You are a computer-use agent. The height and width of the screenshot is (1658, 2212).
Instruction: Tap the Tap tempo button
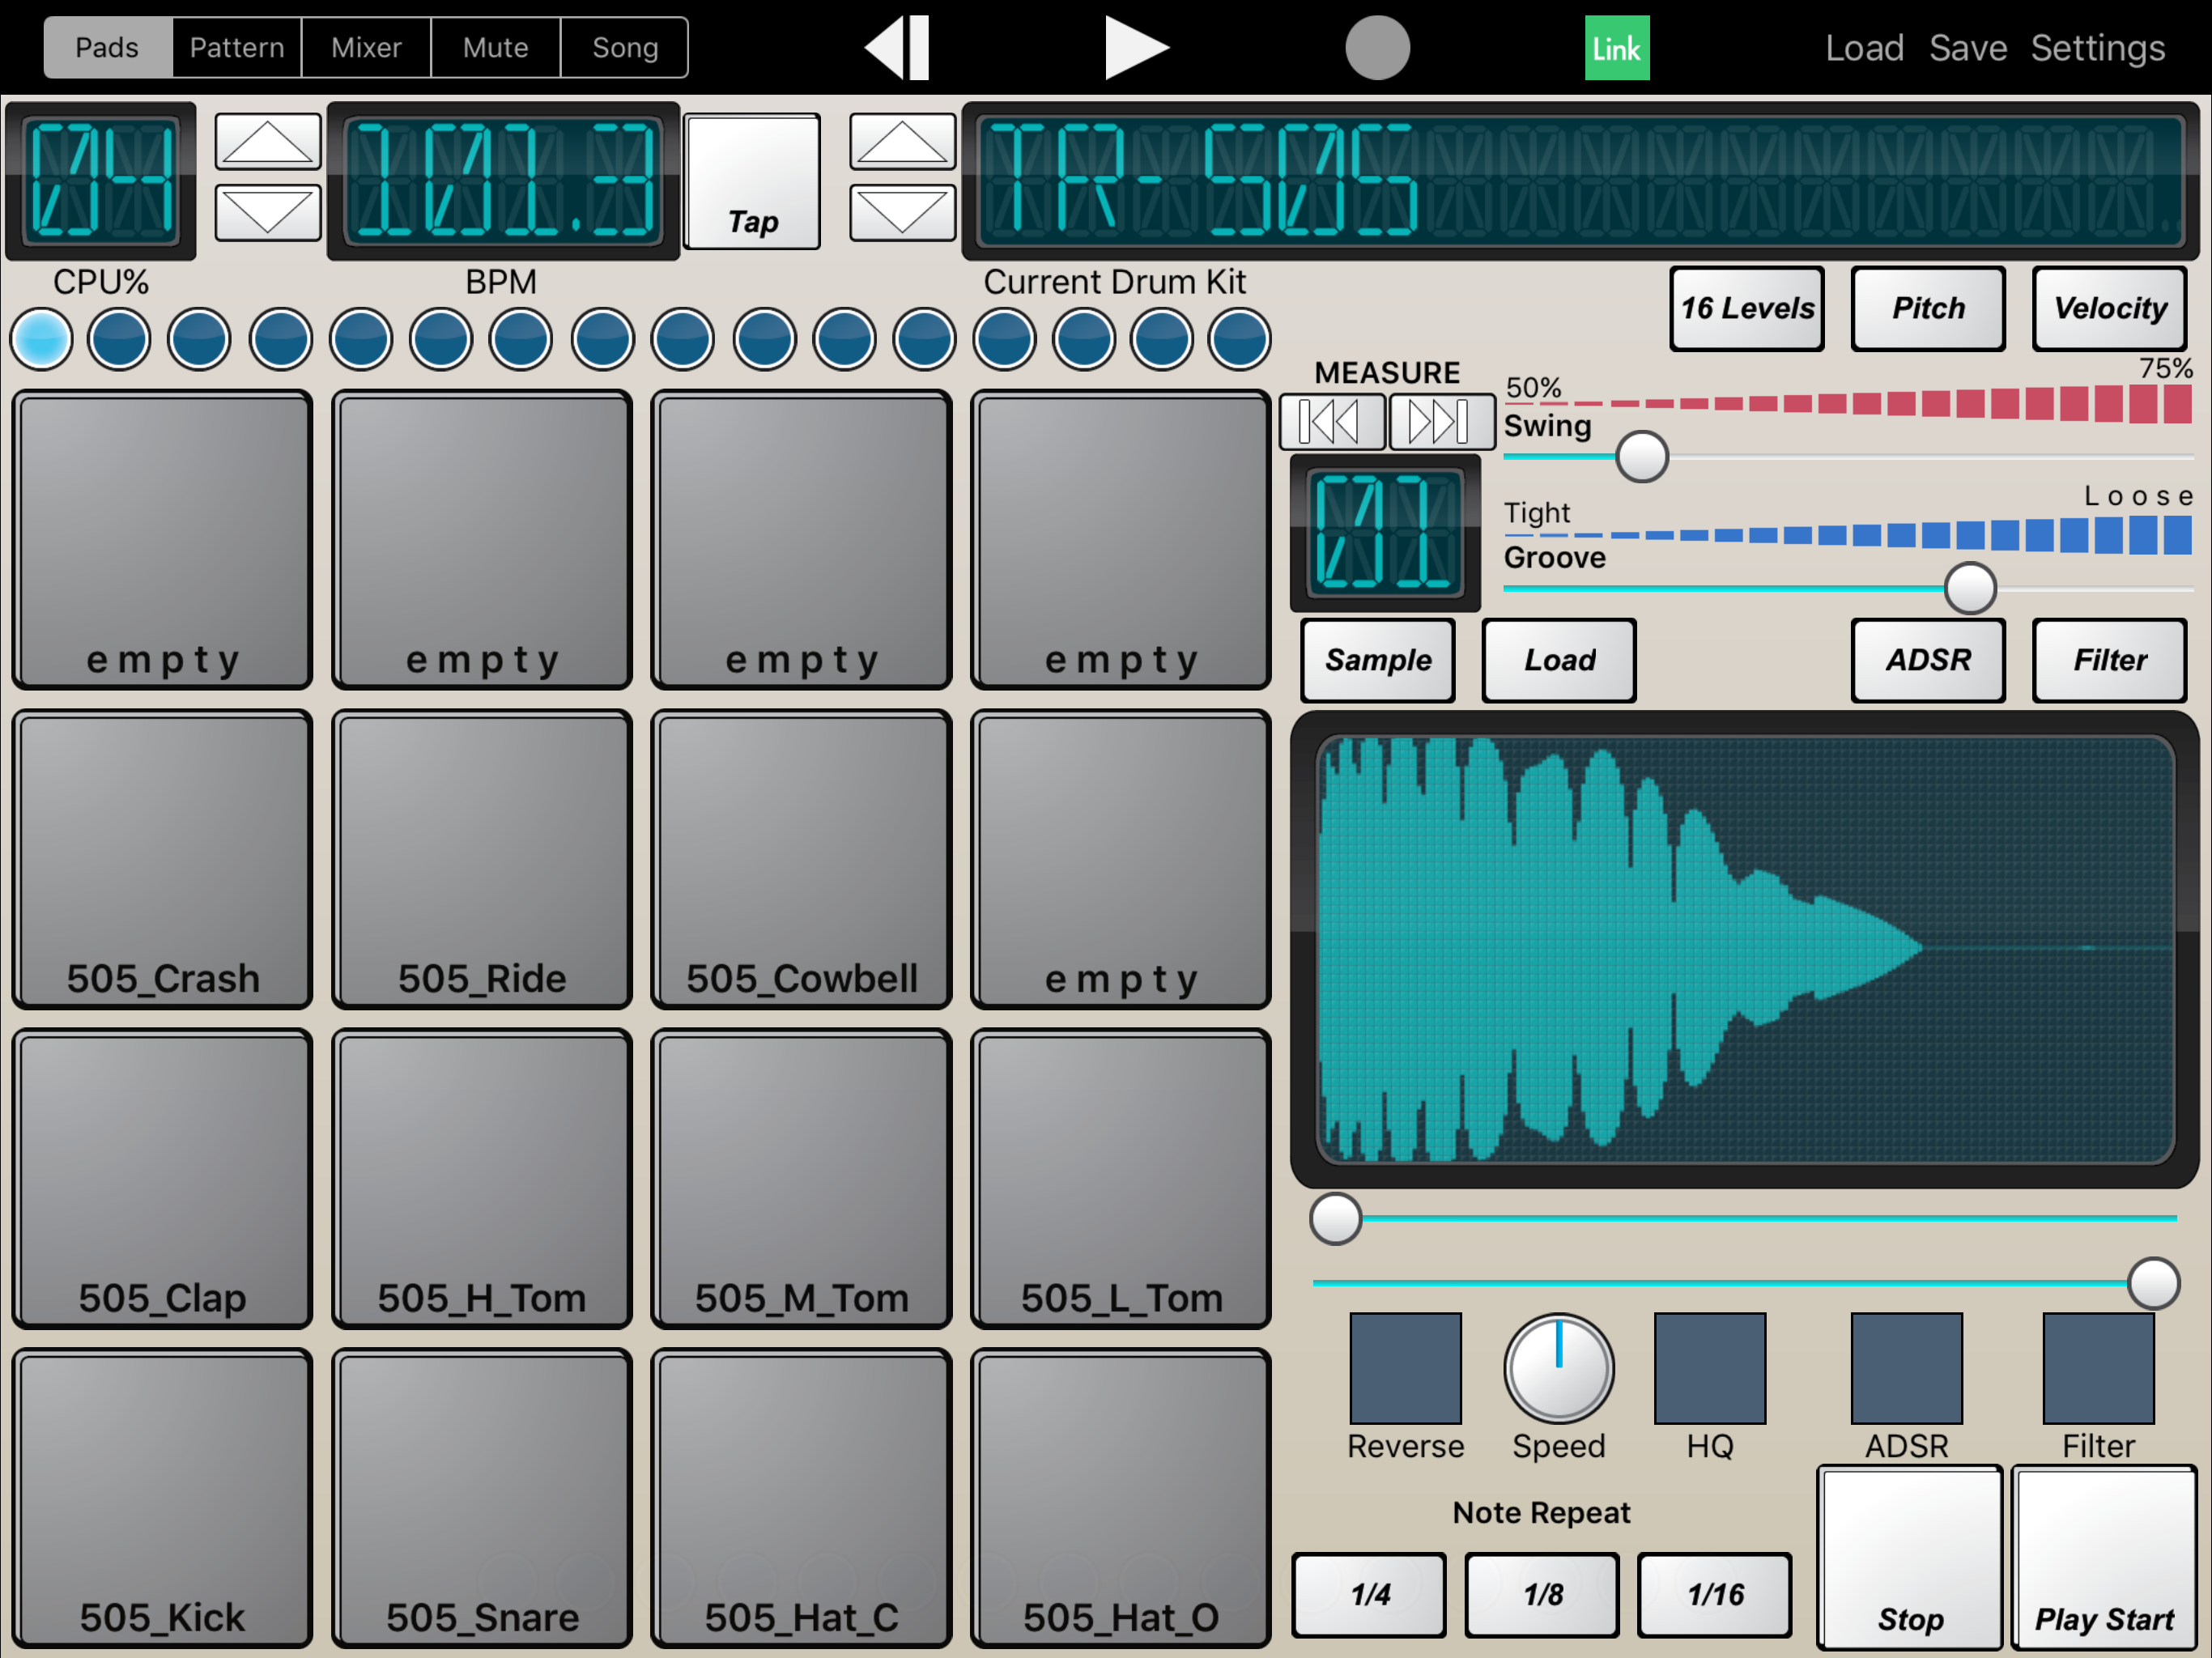(x=752, y=181)
